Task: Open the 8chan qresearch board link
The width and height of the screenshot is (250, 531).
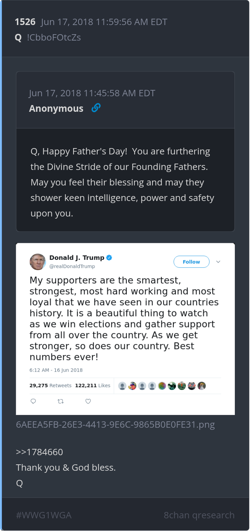Action: (199, 515)
